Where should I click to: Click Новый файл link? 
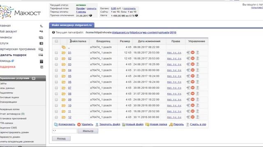134,124
